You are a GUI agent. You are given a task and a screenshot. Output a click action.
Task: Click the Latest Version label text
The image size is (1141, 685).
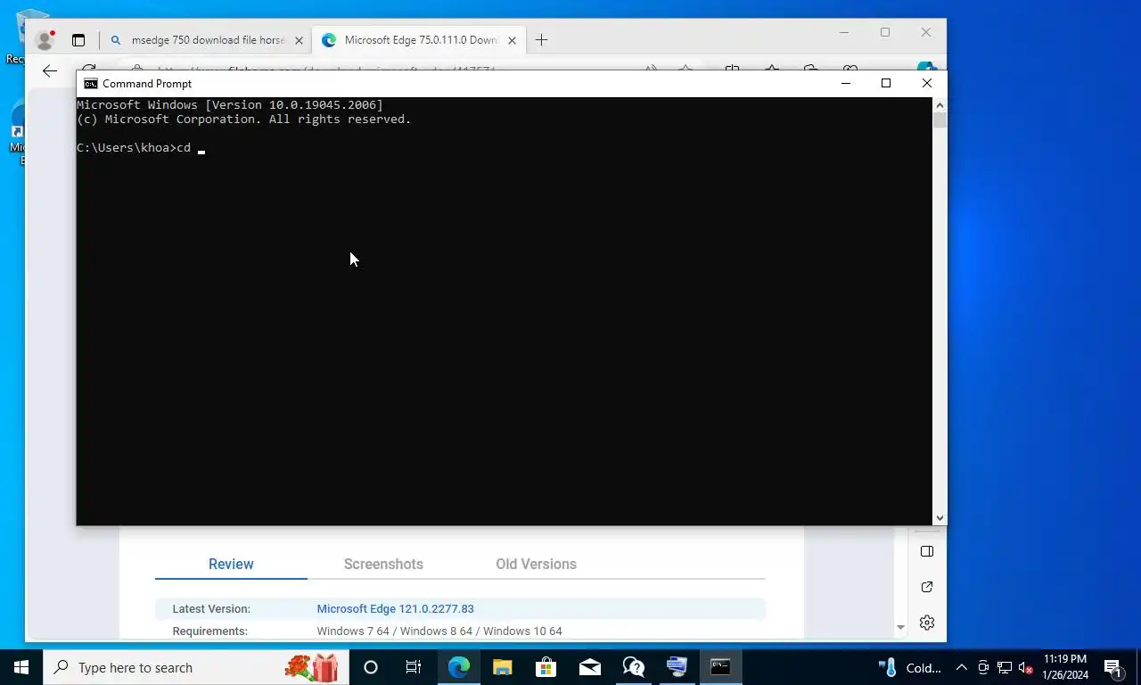211,608
